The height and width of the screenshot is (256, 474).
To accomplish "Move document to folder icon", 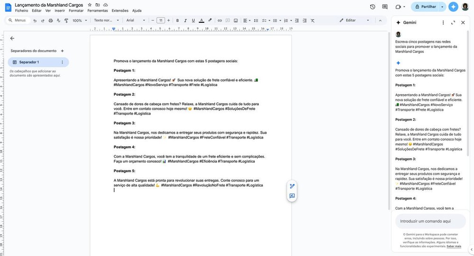I will [x=97, y=5].
